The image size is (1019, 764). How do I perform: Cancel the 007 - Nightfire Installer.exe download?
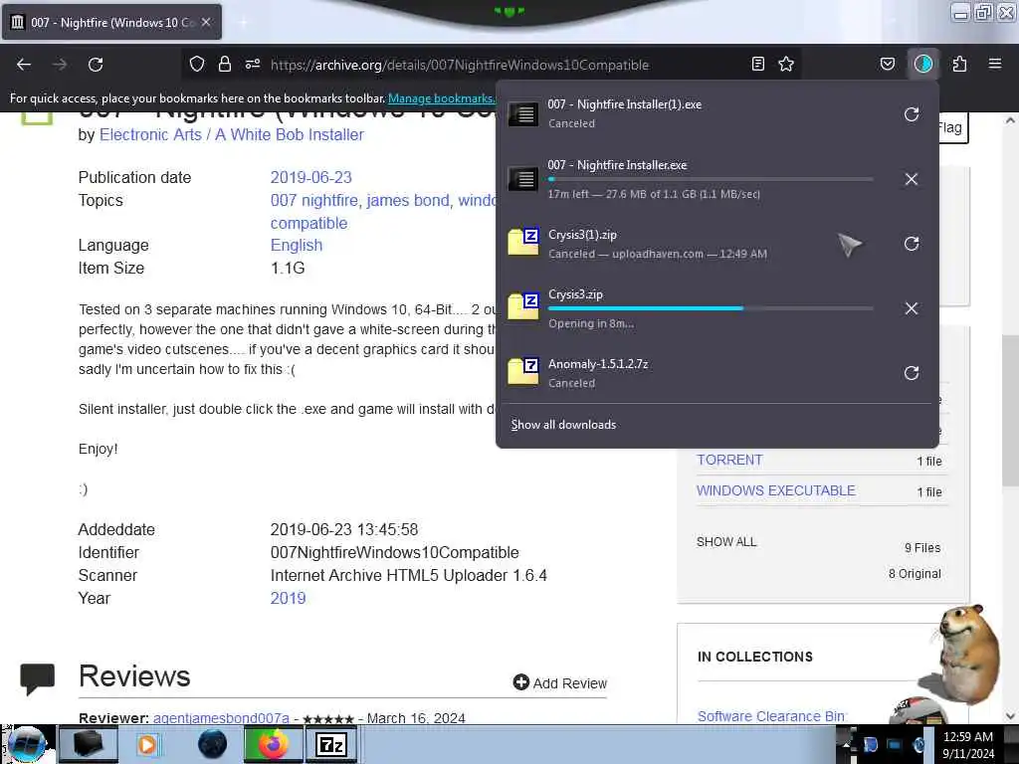(x=912, y=179)
